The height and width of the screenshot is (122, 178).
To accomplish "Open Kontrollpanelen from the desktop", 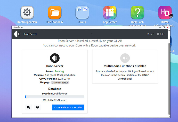I will [x=27, y=12].
